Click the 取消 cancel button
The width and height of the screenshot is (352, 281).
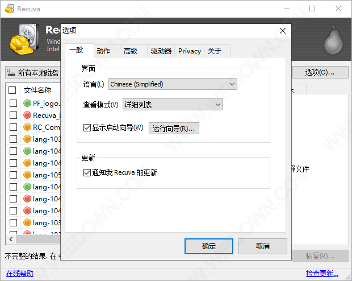click(x=263, y=246)
